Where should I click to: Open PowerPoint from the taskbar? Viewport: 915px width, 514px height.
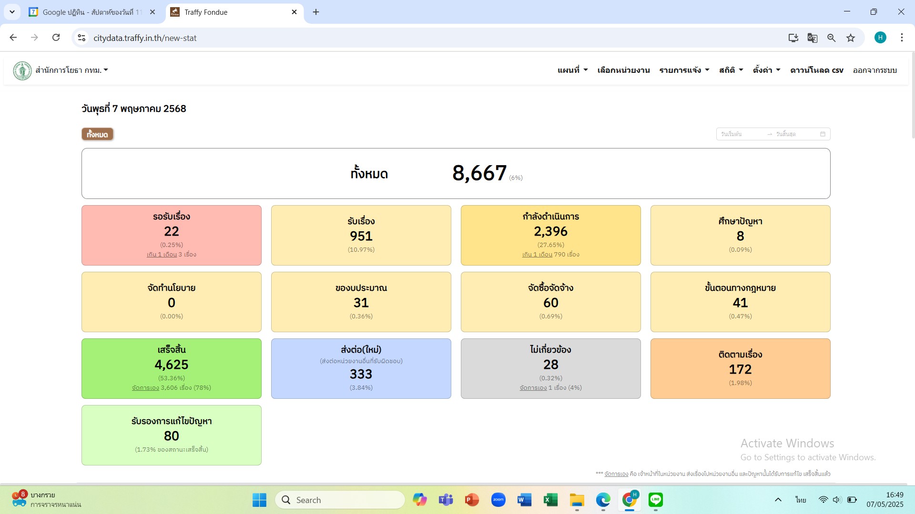click(x=471, y=500)
